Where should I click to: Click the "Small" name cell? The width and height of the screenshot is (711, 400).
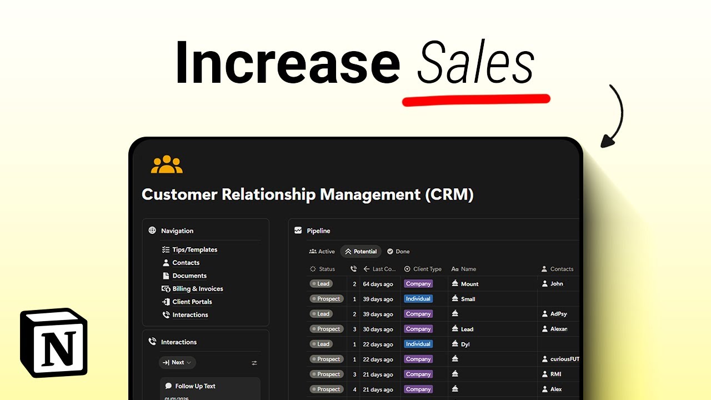(468, 299)
